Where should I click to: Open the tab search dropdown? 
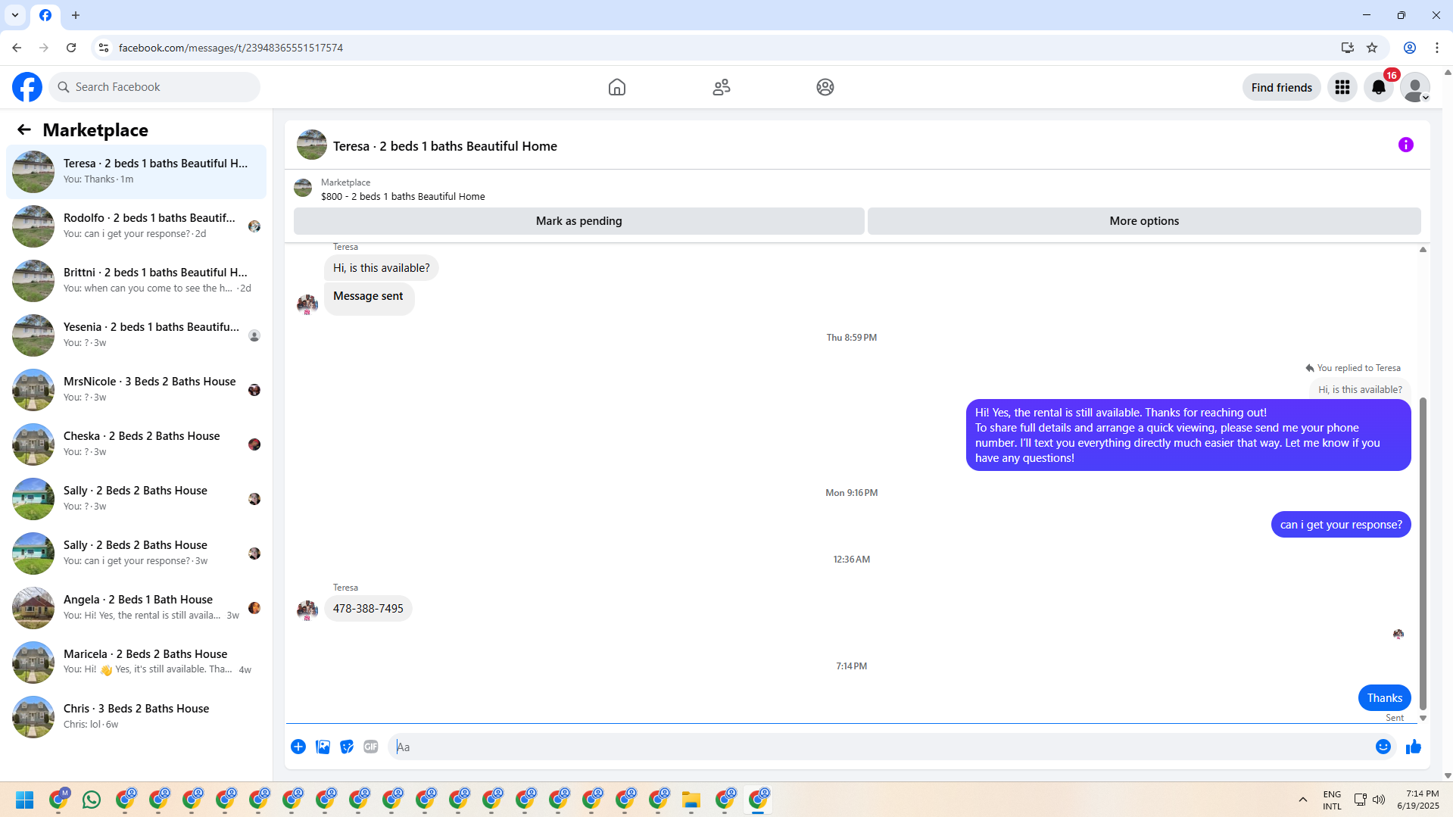15,15
